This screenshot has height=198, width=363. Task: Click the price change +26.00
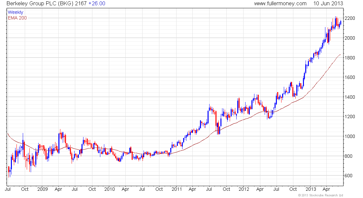click(97, 4)
